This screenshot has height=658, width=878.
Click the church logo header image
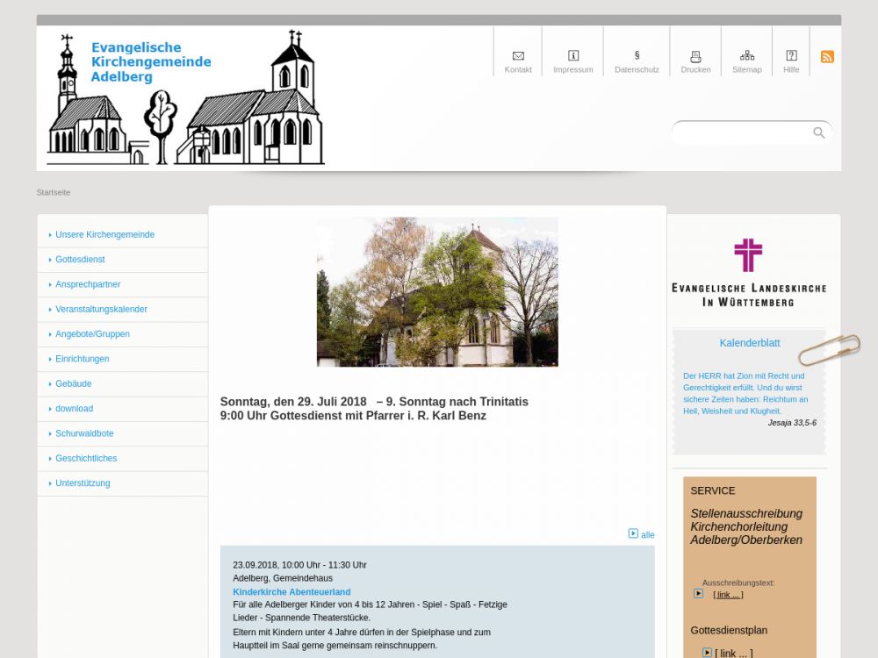pyautogui.click(x=186, y=98)
